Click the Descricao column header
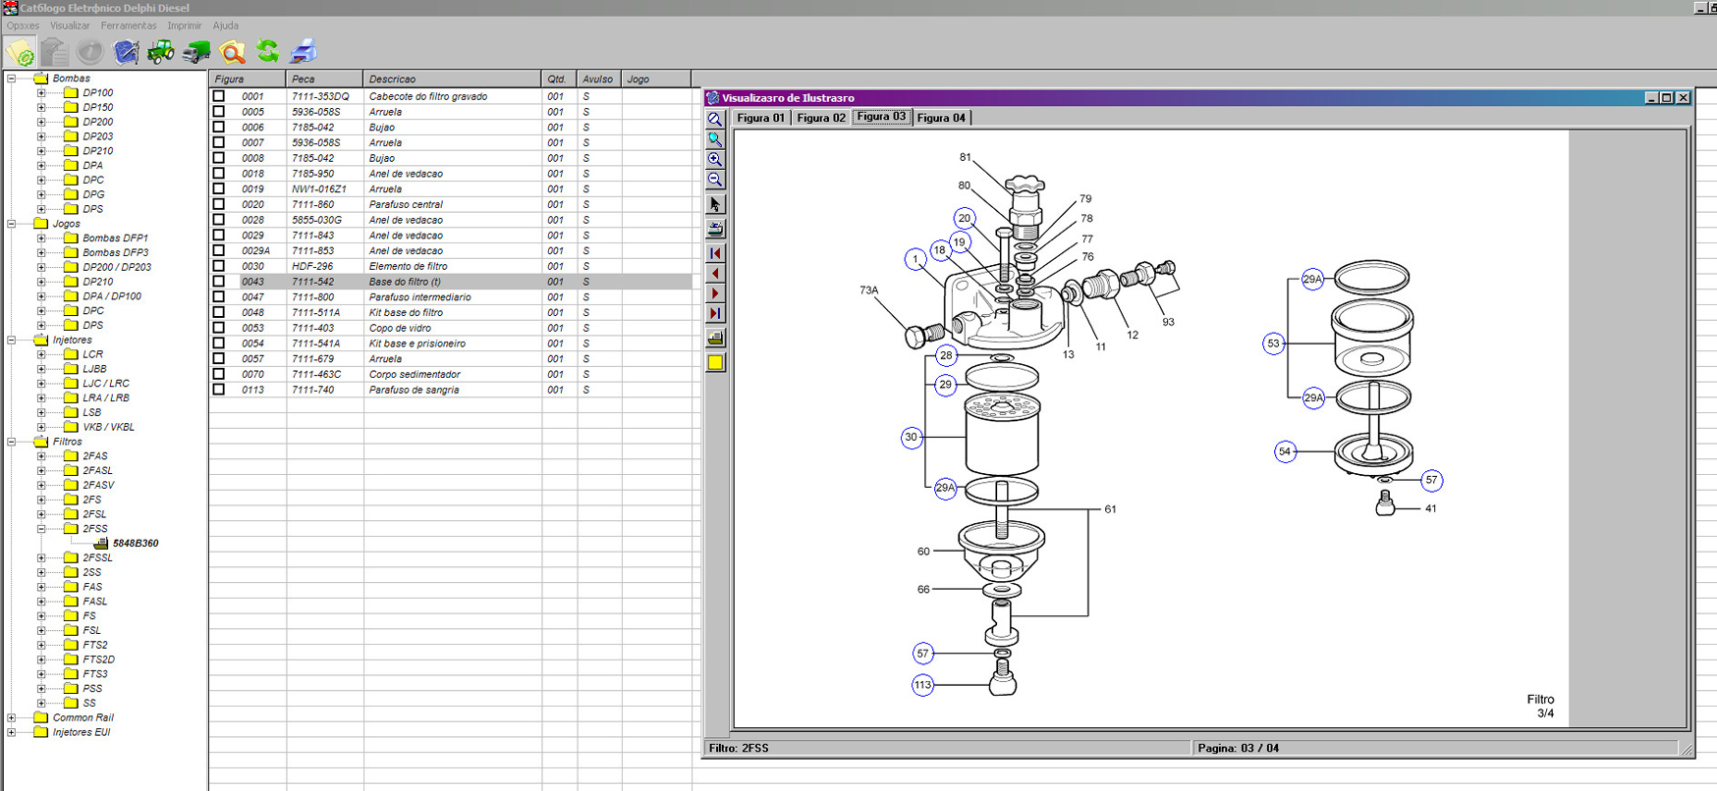The image size is (1717, 791). click(451, 79)
